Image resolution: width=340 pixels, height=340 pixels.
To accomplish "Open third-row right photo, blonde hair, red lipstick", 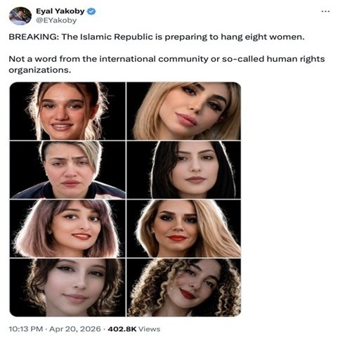I will click(x=184, y=229).
